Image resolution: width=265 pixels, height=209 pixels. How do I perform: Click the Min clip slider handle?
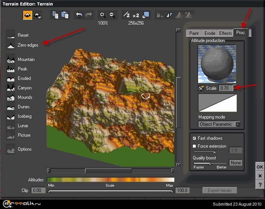click(x=49, y=192)
